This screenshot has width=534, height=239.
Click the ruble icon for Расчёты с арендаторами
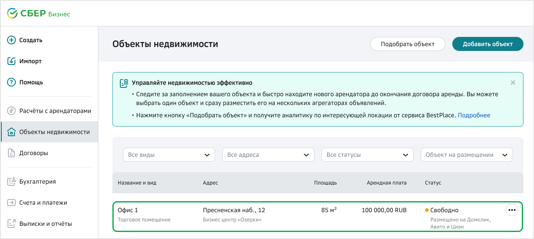point(12,111)
